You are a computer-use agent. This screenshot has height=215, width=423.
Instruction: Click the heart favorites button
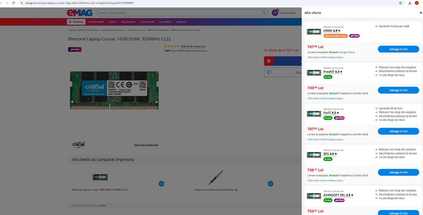[283, 73]
